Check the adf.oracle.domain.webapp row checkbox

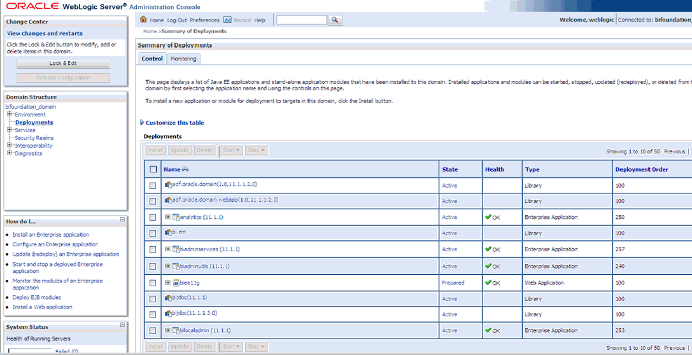click(153, 201)
